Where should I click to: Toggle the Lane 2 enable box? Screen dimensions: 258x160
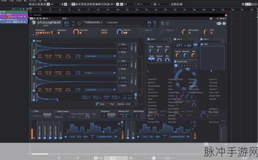pos(175,39)
